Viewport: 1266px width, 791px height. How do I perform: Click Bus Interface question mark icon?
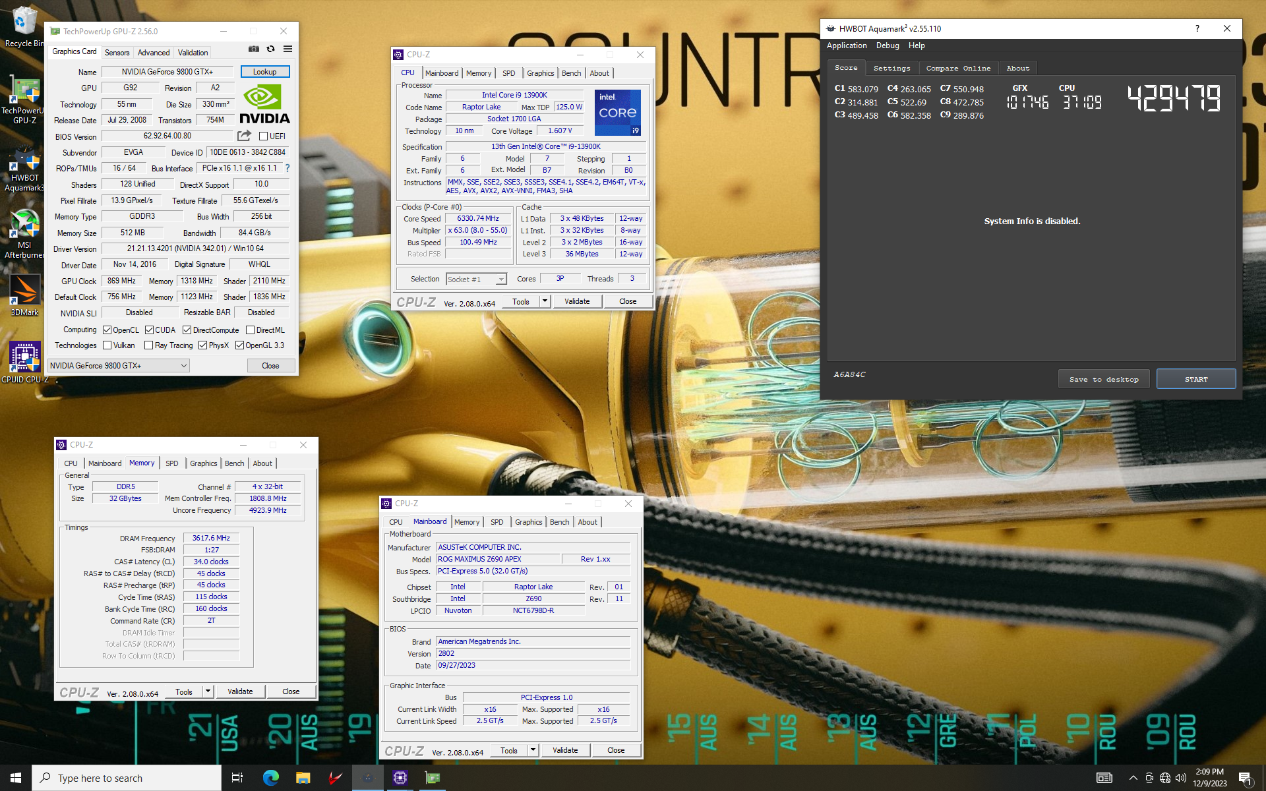(x=287, y=168)
